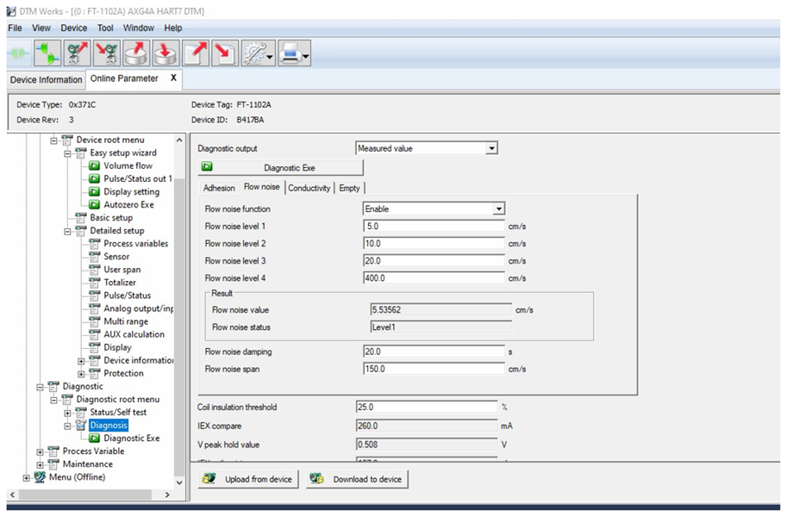Screen dimensions: 786x516
Task: Expand the Protection tree node
Action: tap(81, 374)
